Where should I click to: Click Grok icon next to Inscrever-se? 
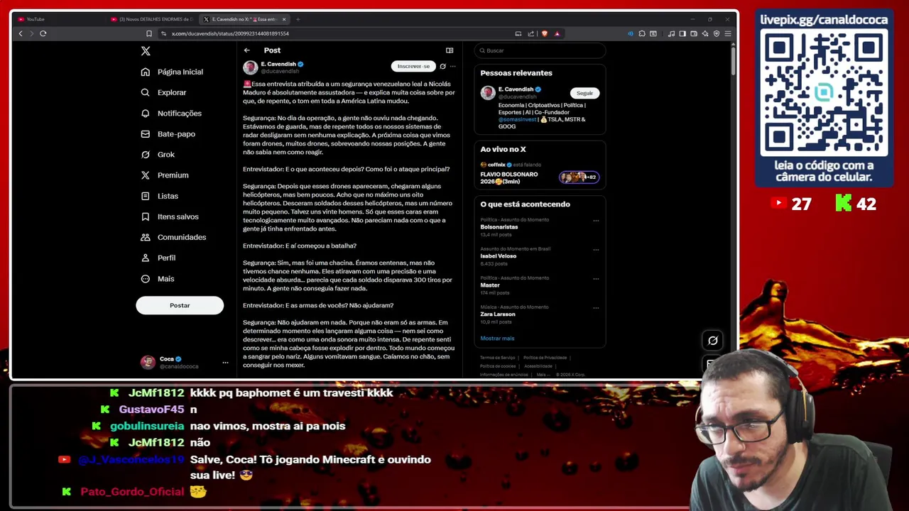pos(442,66)
